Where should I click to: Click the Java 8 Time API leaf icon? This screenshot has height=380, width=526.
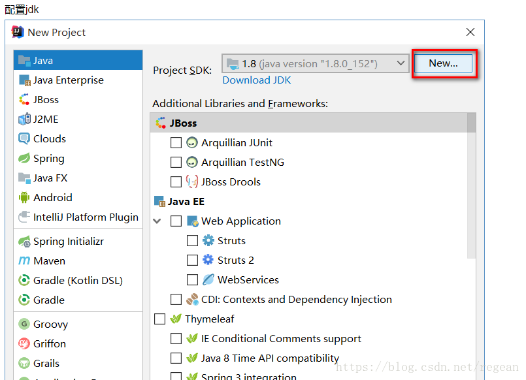tap(192, 358)
